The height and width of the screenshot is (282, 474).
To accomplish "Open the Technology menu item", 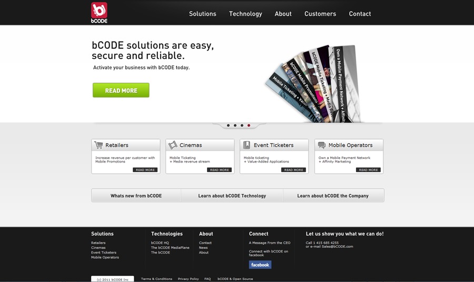I will coord(245,14).
